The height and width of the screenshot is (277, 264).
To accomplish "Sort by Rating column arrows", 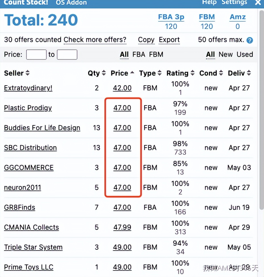I will tap(193, 73).
